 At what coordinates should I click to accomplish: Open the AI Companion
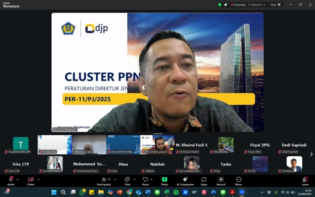pos(185,181)
